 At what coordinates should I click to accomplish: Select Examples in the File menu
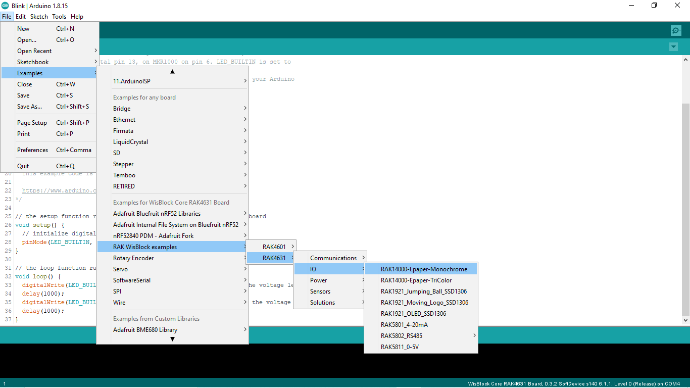50,73
